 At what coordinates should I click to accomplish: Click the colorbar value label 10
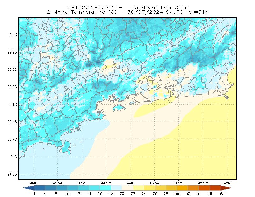coord(67,194)
